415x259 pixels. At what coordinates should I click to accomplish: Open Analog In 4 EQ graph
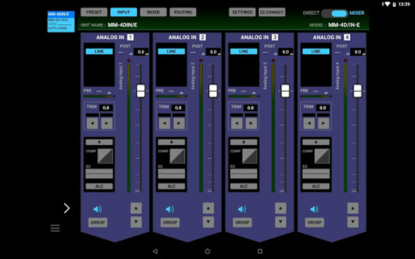click(316, 174)
